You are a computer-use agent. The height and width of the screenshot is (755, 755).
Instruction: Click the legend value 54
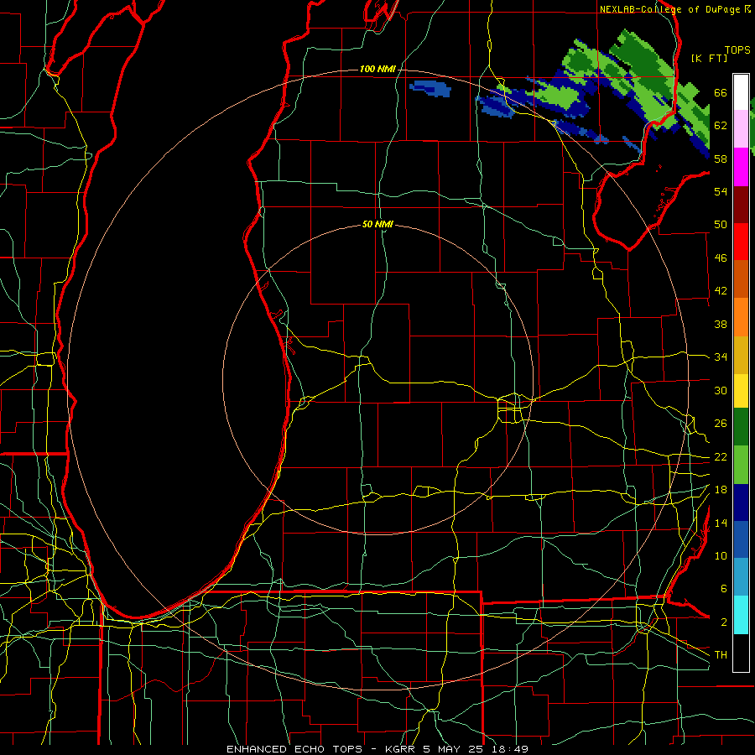(721, 191)
